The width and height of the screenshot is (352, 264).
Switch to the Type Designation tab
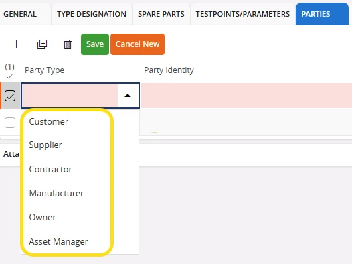[x=92, y=14]
